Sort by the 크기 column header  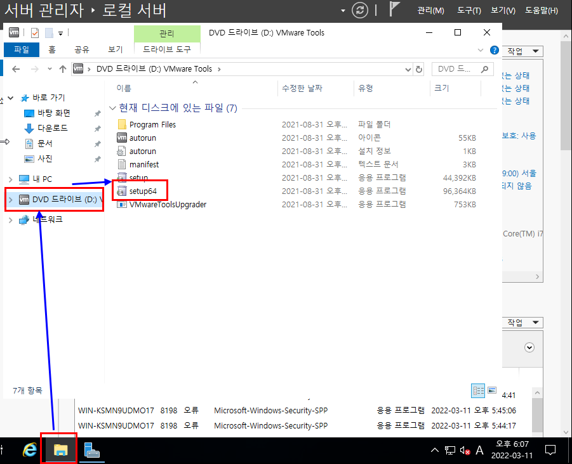tap(441, 88)
